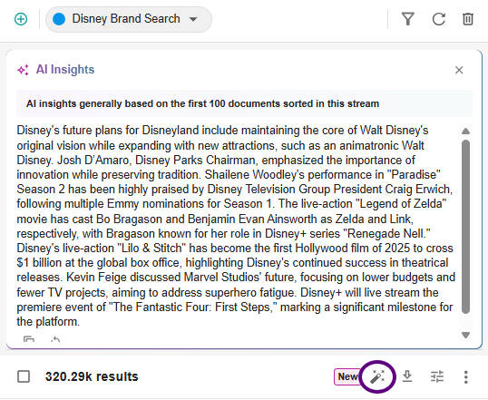
Task: Delete the stream with the trash icon
Action: (468, 19)
